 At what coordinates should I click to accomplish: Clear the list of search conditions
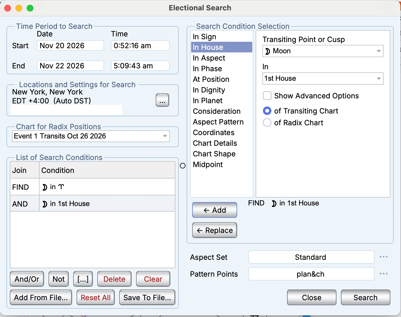click(x=153, y=279)
